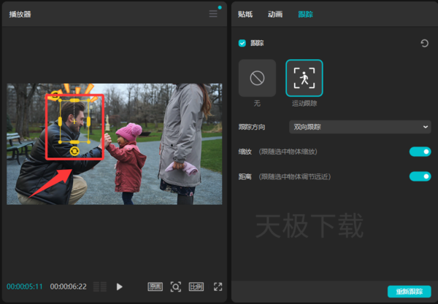Toggle the 距离 follow-distance switch
Image resolution: width=438 pixels, height=304 pixels.
pos(420,176)
